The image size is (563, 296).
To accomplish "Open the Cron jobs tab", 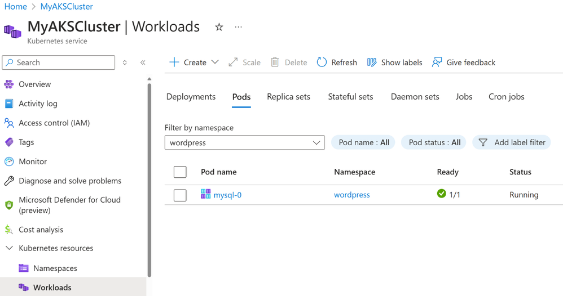I will [506, 97].
